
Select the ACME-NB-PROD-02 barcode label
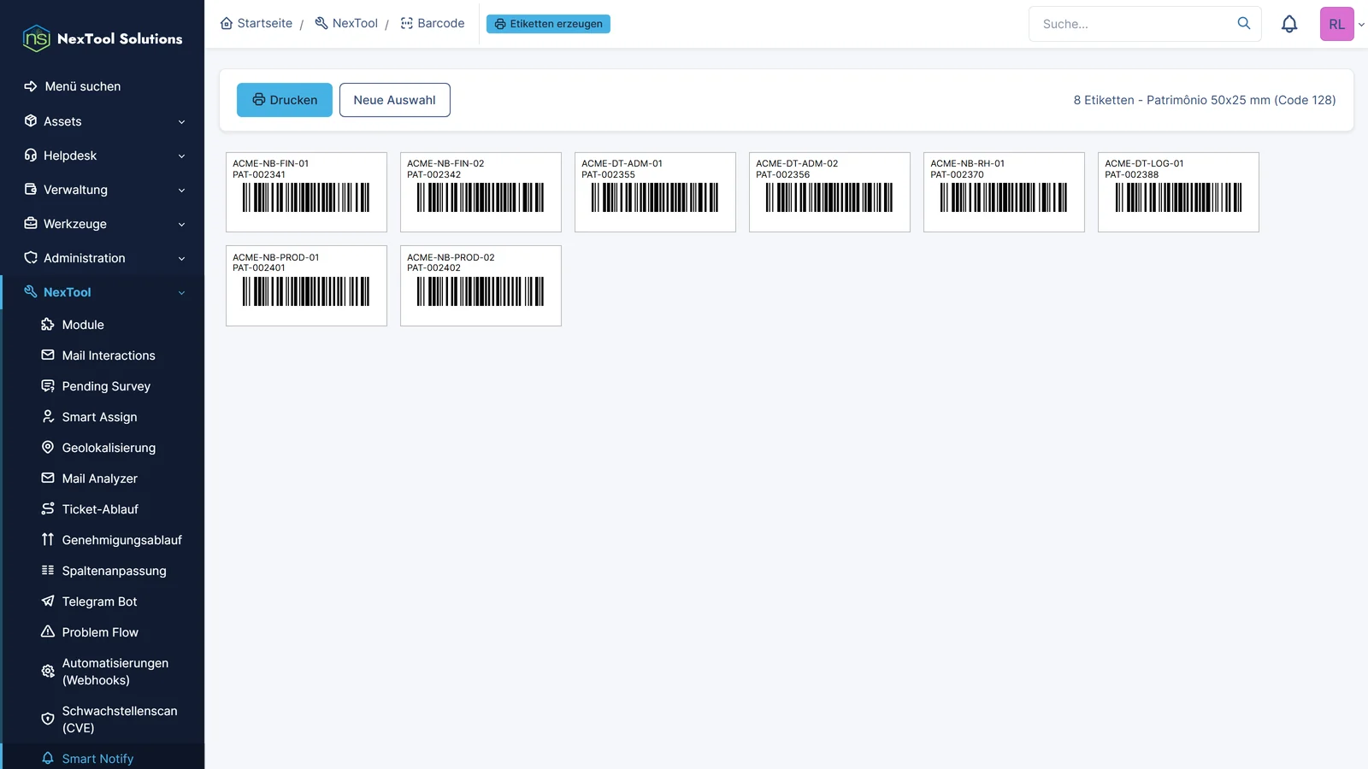coord(481,285)
